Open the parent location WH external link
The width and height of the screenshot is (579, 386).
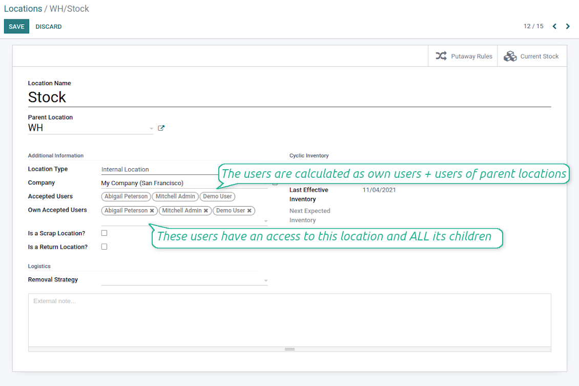pos(161,128)
